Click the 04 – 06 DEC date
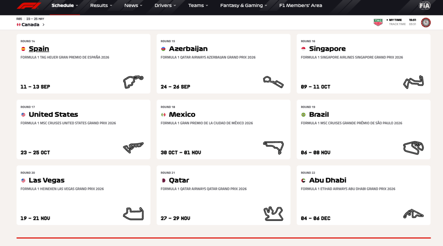The height and width of the screenshot is (246, 443). (x=315, y=218)
